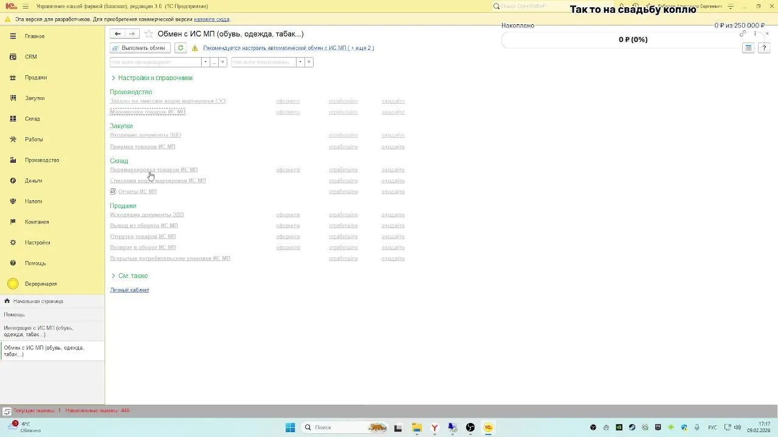Open the Помощь sidebar section
Screen dimensions: 778x437
tap(35, 263)
